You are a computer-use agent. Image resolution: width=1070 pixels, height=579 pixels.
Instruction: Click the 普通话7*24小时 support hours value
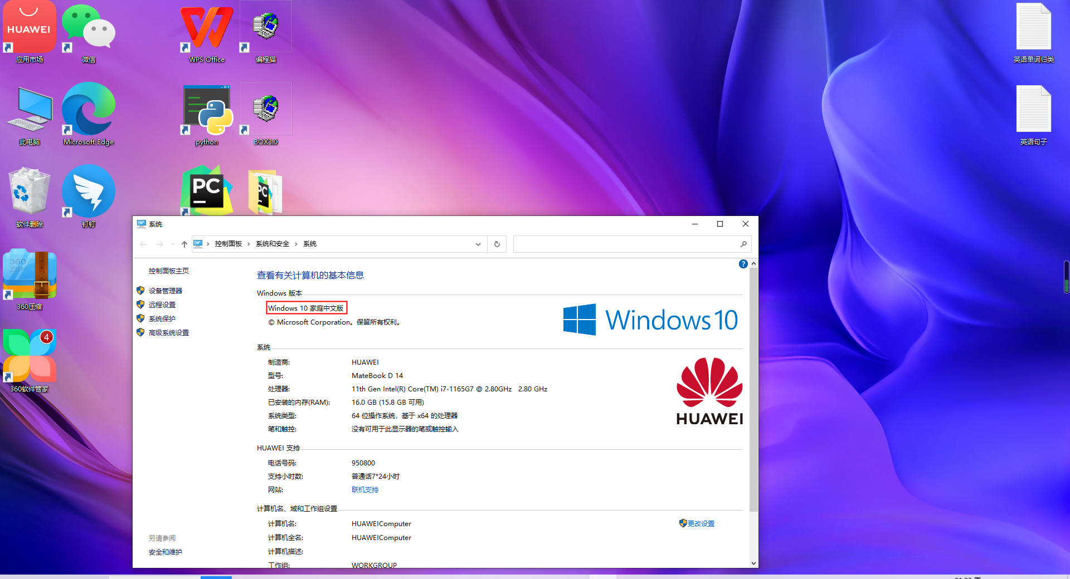click(x=376, y=477)
